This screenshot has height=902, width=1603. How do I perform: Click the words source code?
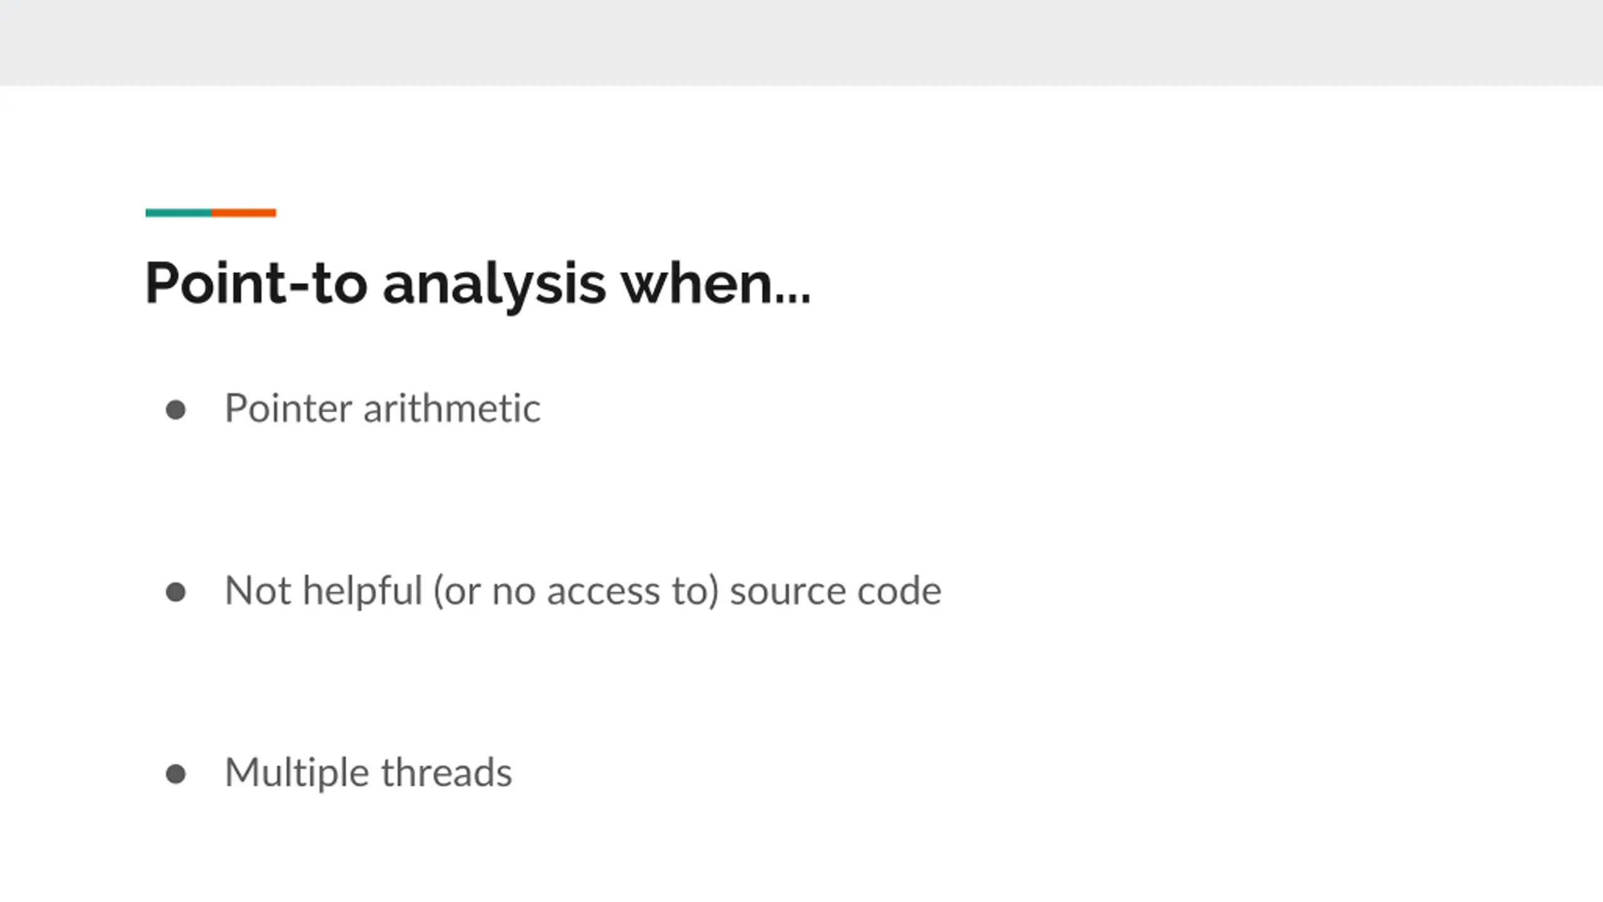click(x=836, y=592)
